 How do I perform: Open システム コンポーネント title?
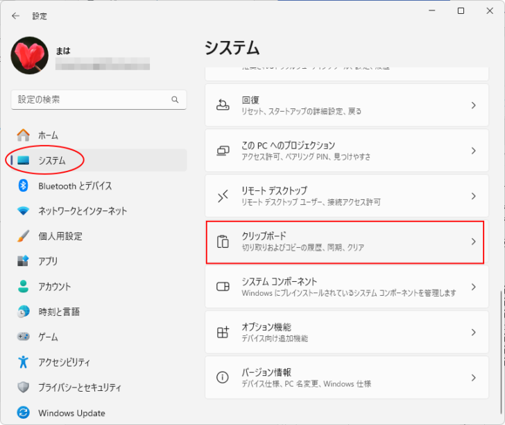[280, 281]
